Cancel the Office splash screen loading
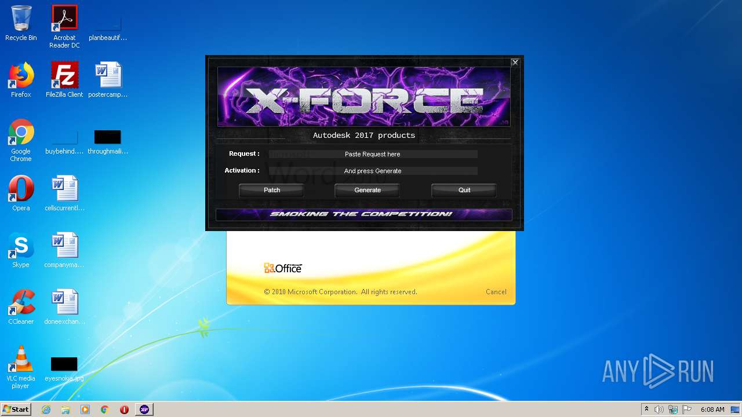This screenshot has height=417, width=742. (496, 292)
